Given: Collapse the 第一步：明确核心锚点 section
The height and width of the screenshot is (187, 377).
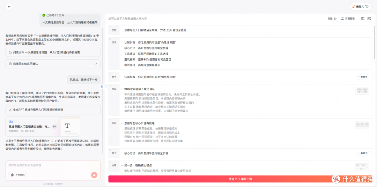Looking at the screenshot, I should click(x=122, y=165).
